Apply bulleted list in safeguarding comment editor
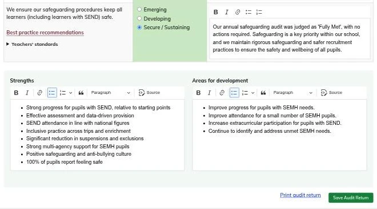377x209 pixels. (248, 12)
